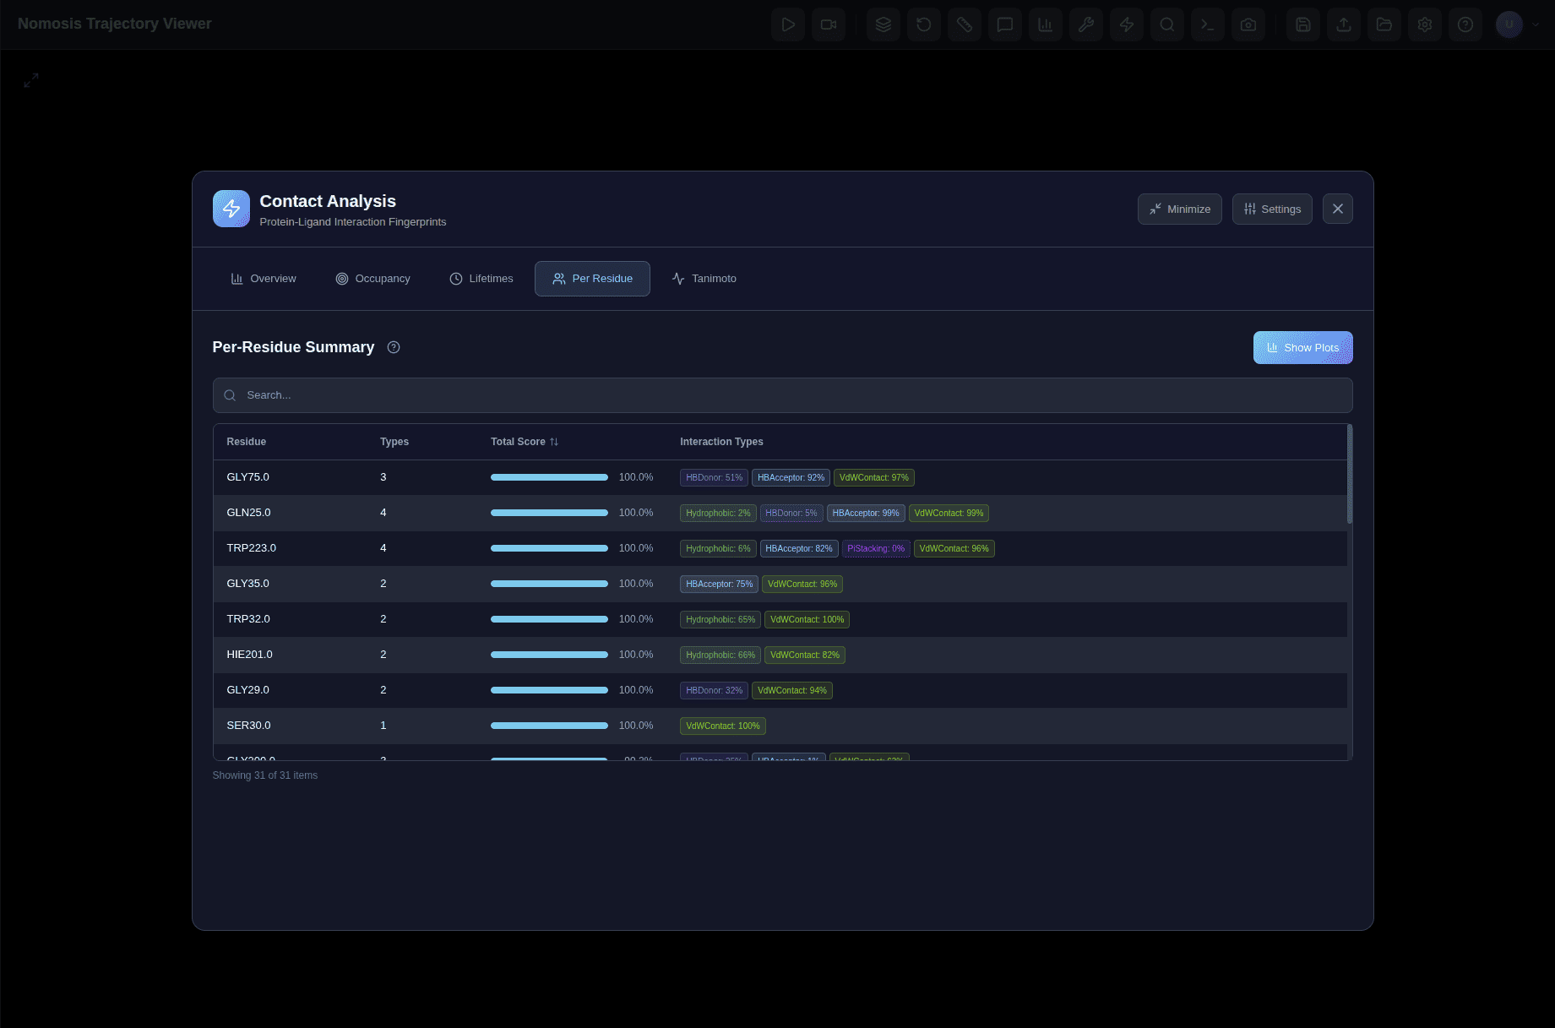
Task: Minimize the Contact Analysis panel
Action: point(1179,209)
